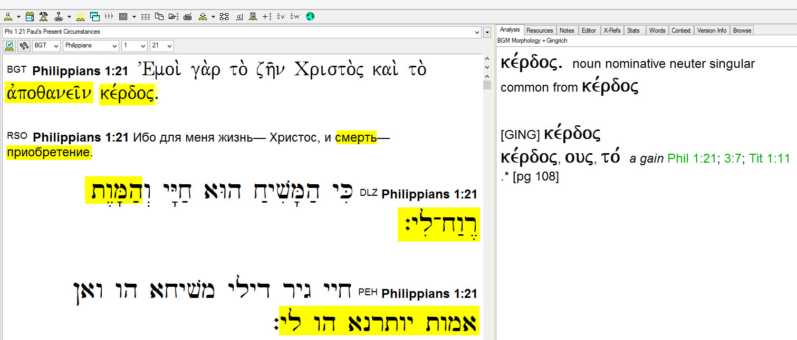Open the verse dropdown showing 21

pos(161,46)
